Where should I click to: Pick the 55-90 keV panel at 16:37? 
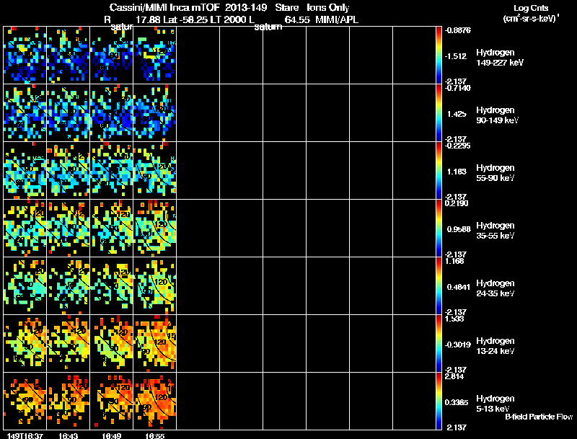click(x=25, y=171)
